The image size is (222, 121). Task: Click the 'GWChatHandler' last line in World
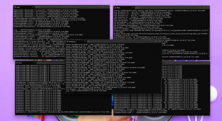pos(62,112)
